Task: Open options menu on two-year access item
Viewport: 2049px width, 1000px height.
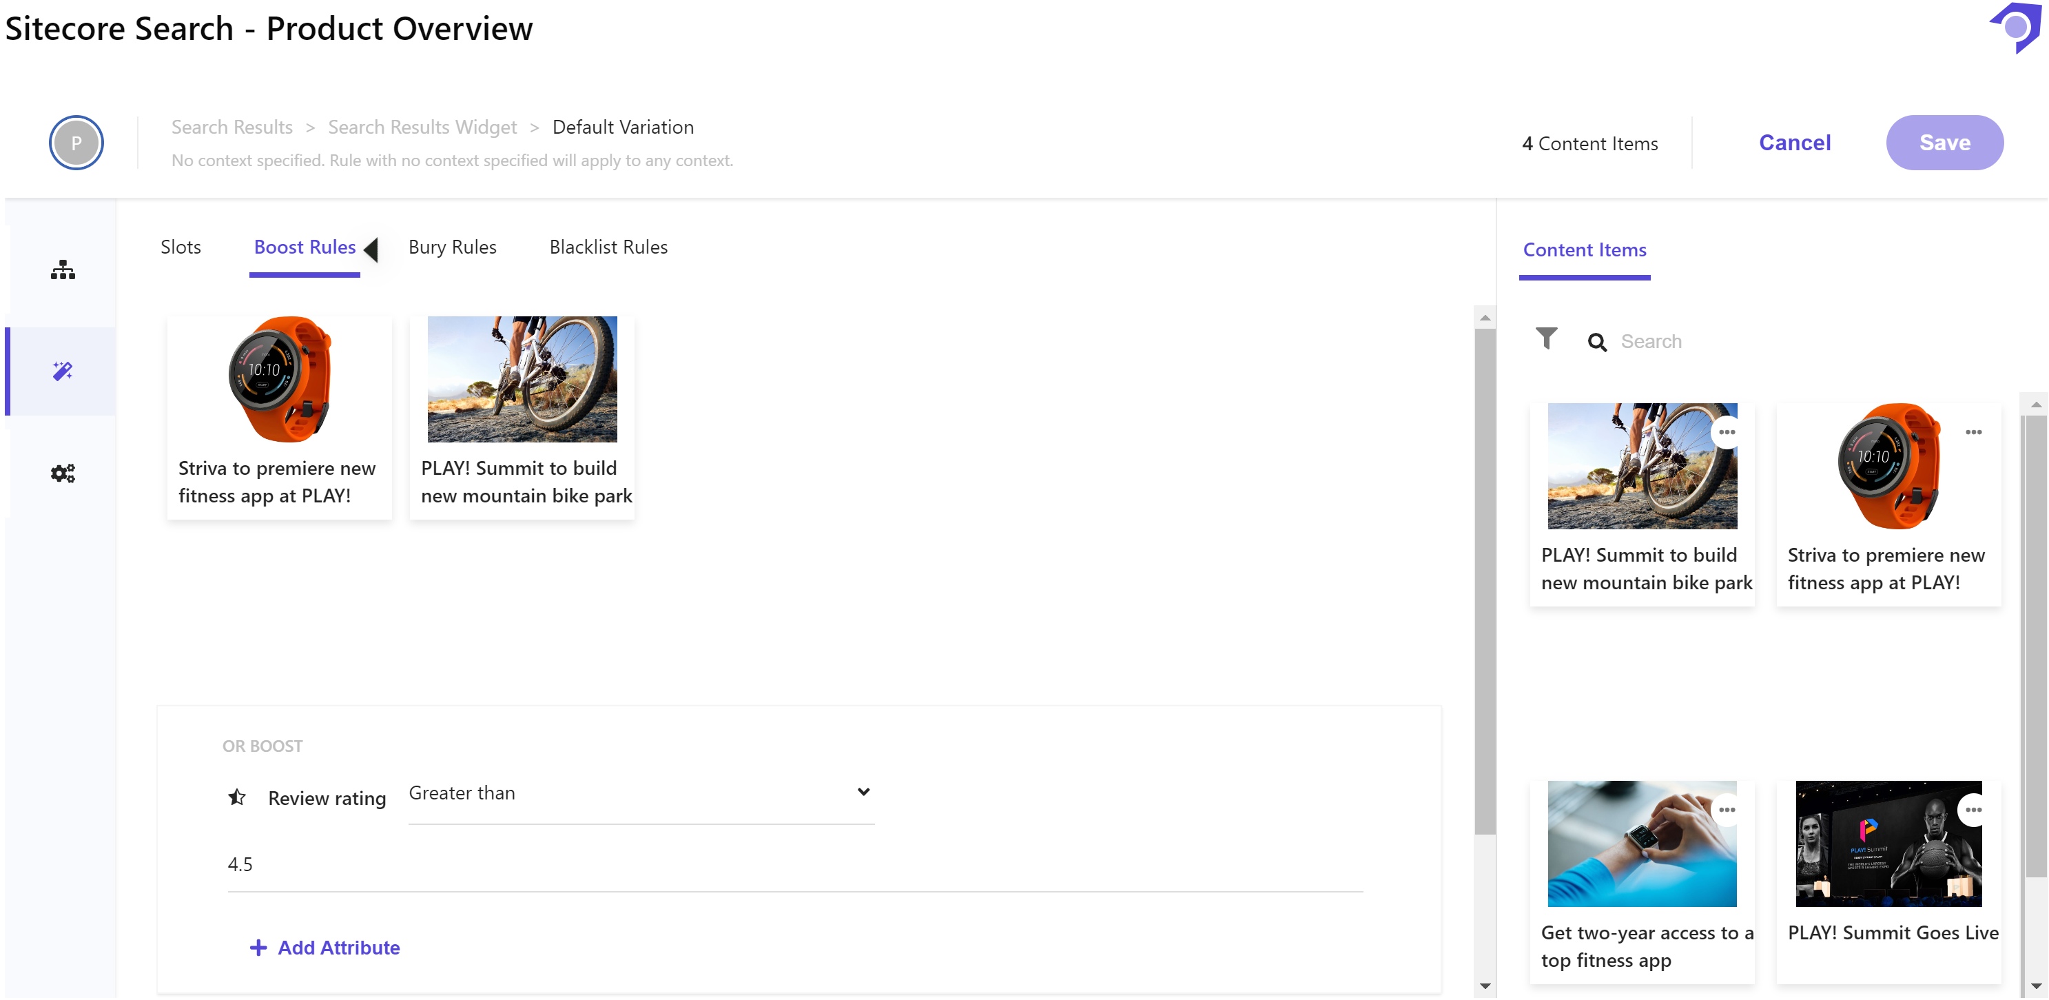Action: [x=1726, y=810]
